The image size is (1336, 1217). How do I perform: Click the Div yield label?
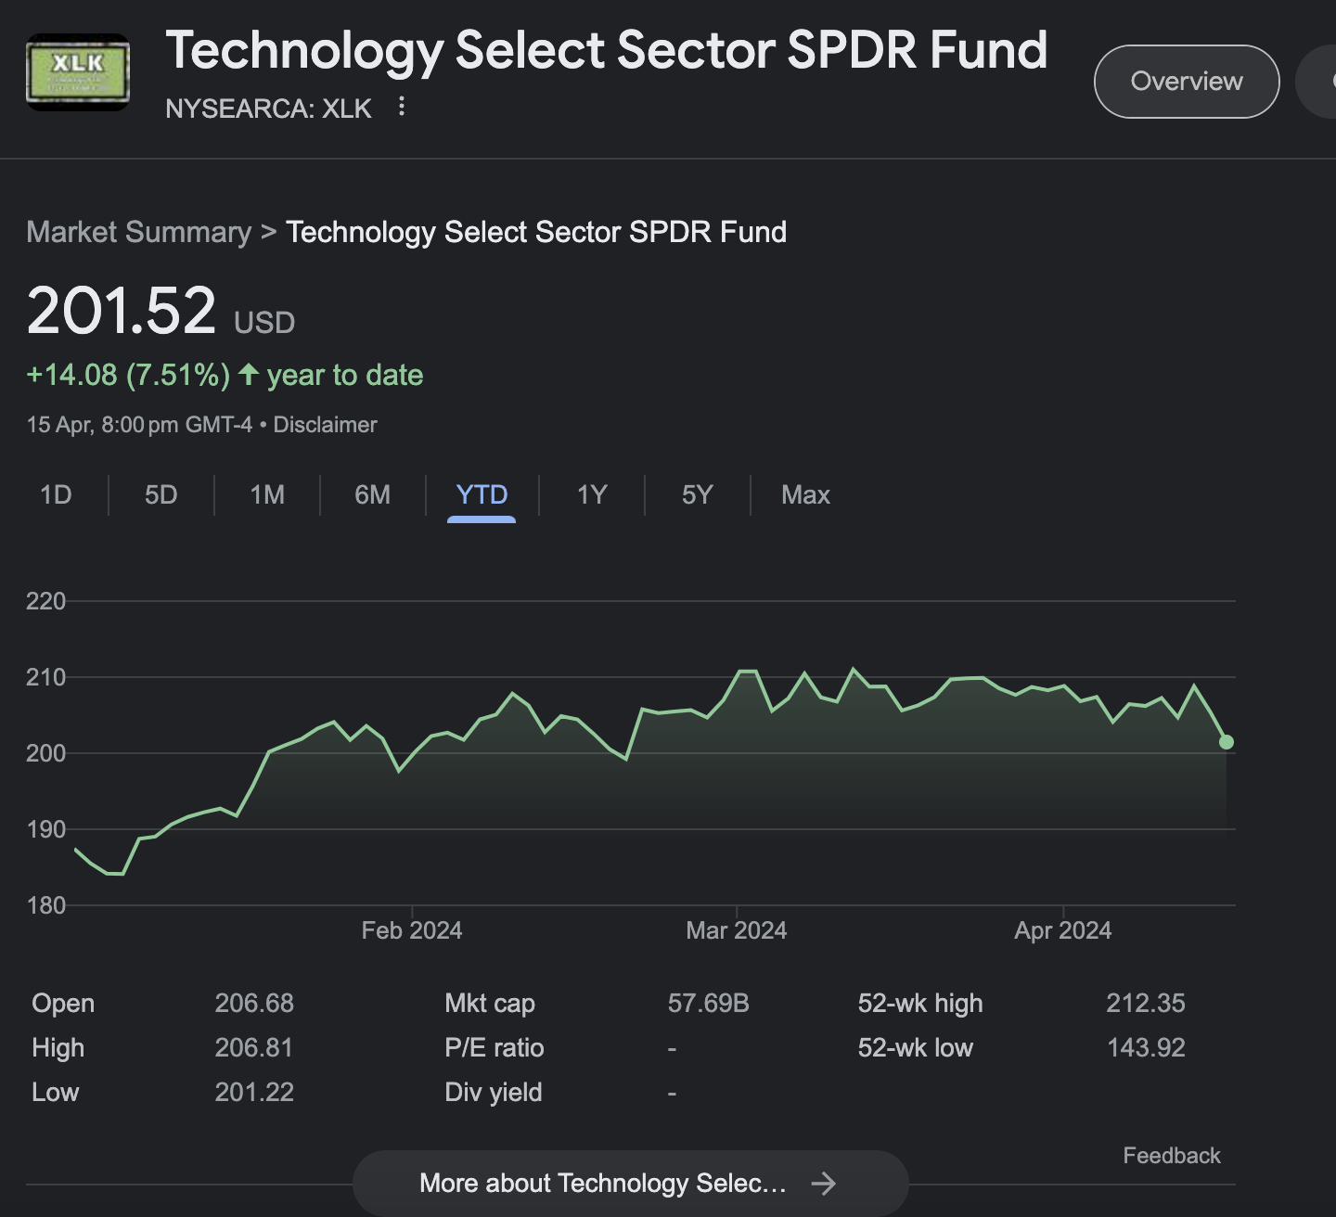(494, 1092)
